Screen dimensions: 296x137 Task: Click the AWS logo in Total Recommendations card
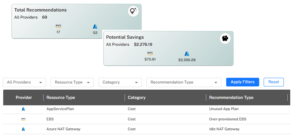(58, 26)
